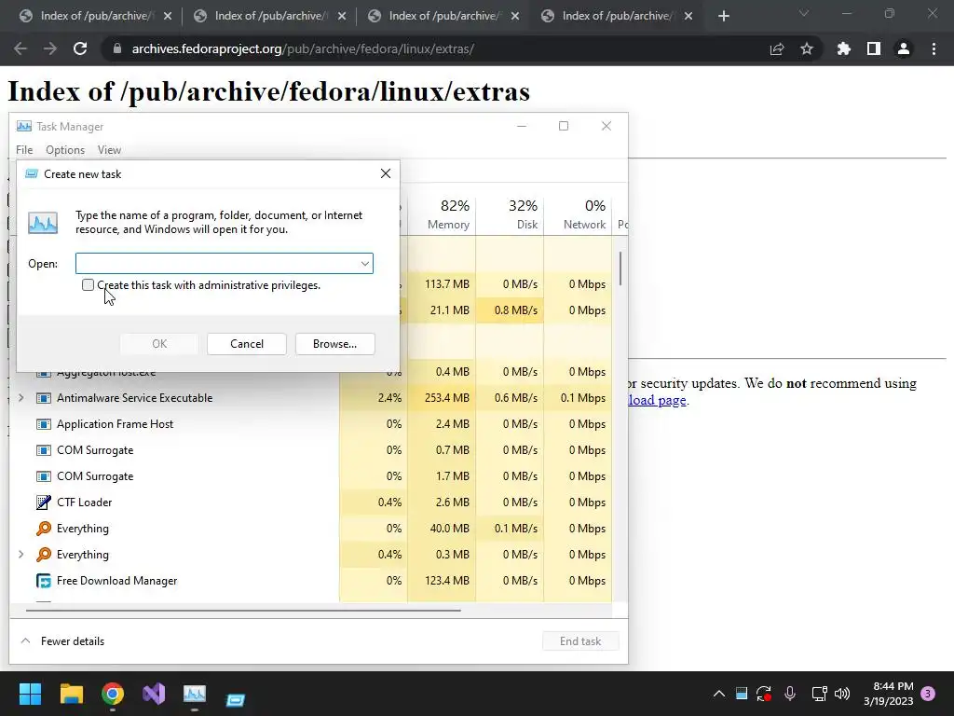Click the first COM Surrogate icon (0.7 MB)
Screen dimensions: 954x716
(43, 450)
